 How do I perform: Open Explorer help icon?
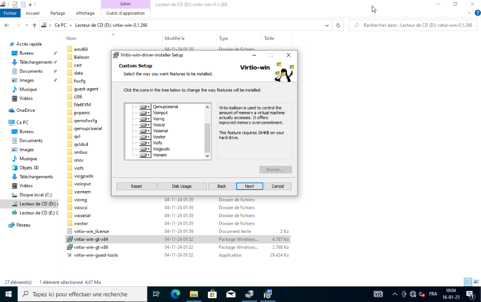tap(477, 13)
